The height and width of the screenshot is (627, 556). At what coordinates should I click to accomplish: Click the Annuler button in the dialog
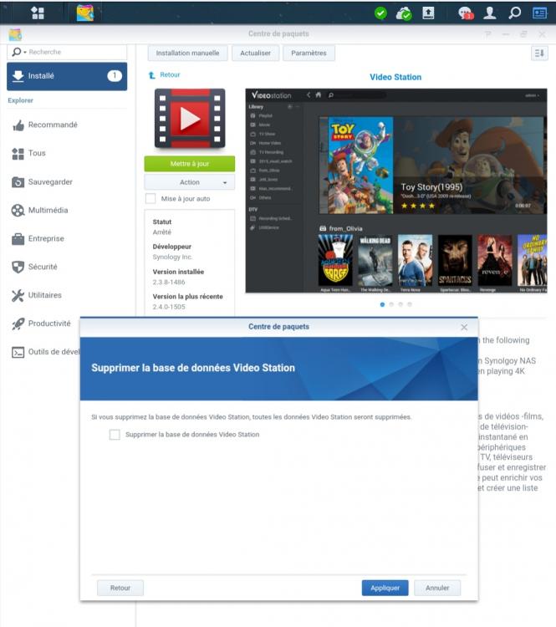437,588
